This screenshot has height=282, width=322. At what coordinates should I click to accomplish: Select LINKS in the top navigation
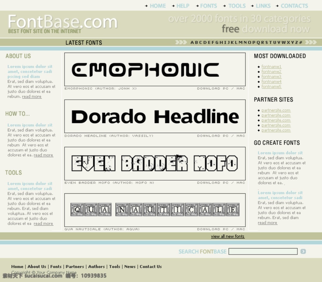[x=263, y=6]
